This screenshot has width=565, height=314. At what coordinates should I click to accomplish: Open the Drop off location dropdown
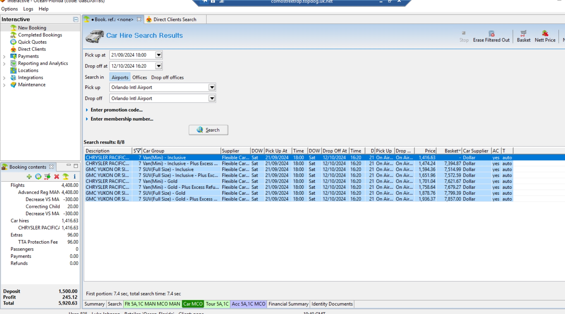click(212, 98)
